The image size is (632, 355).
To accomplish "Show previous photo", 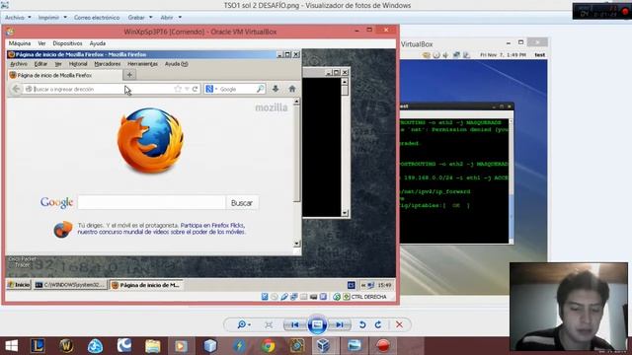I will coord(294,324).
